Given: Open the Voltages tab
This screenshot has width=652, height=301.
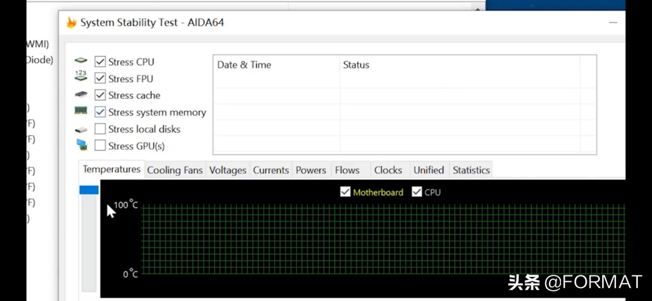Looking at the screenshot, I should (228, 170).
